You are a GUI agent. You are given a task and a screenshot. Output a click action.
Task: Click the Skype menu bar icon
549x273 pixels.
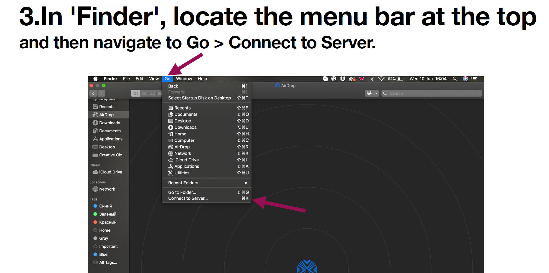point(334,79)
